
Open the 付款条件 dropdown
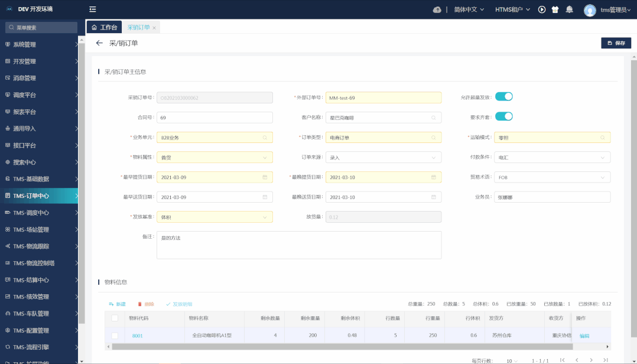[x=552, y=158]
